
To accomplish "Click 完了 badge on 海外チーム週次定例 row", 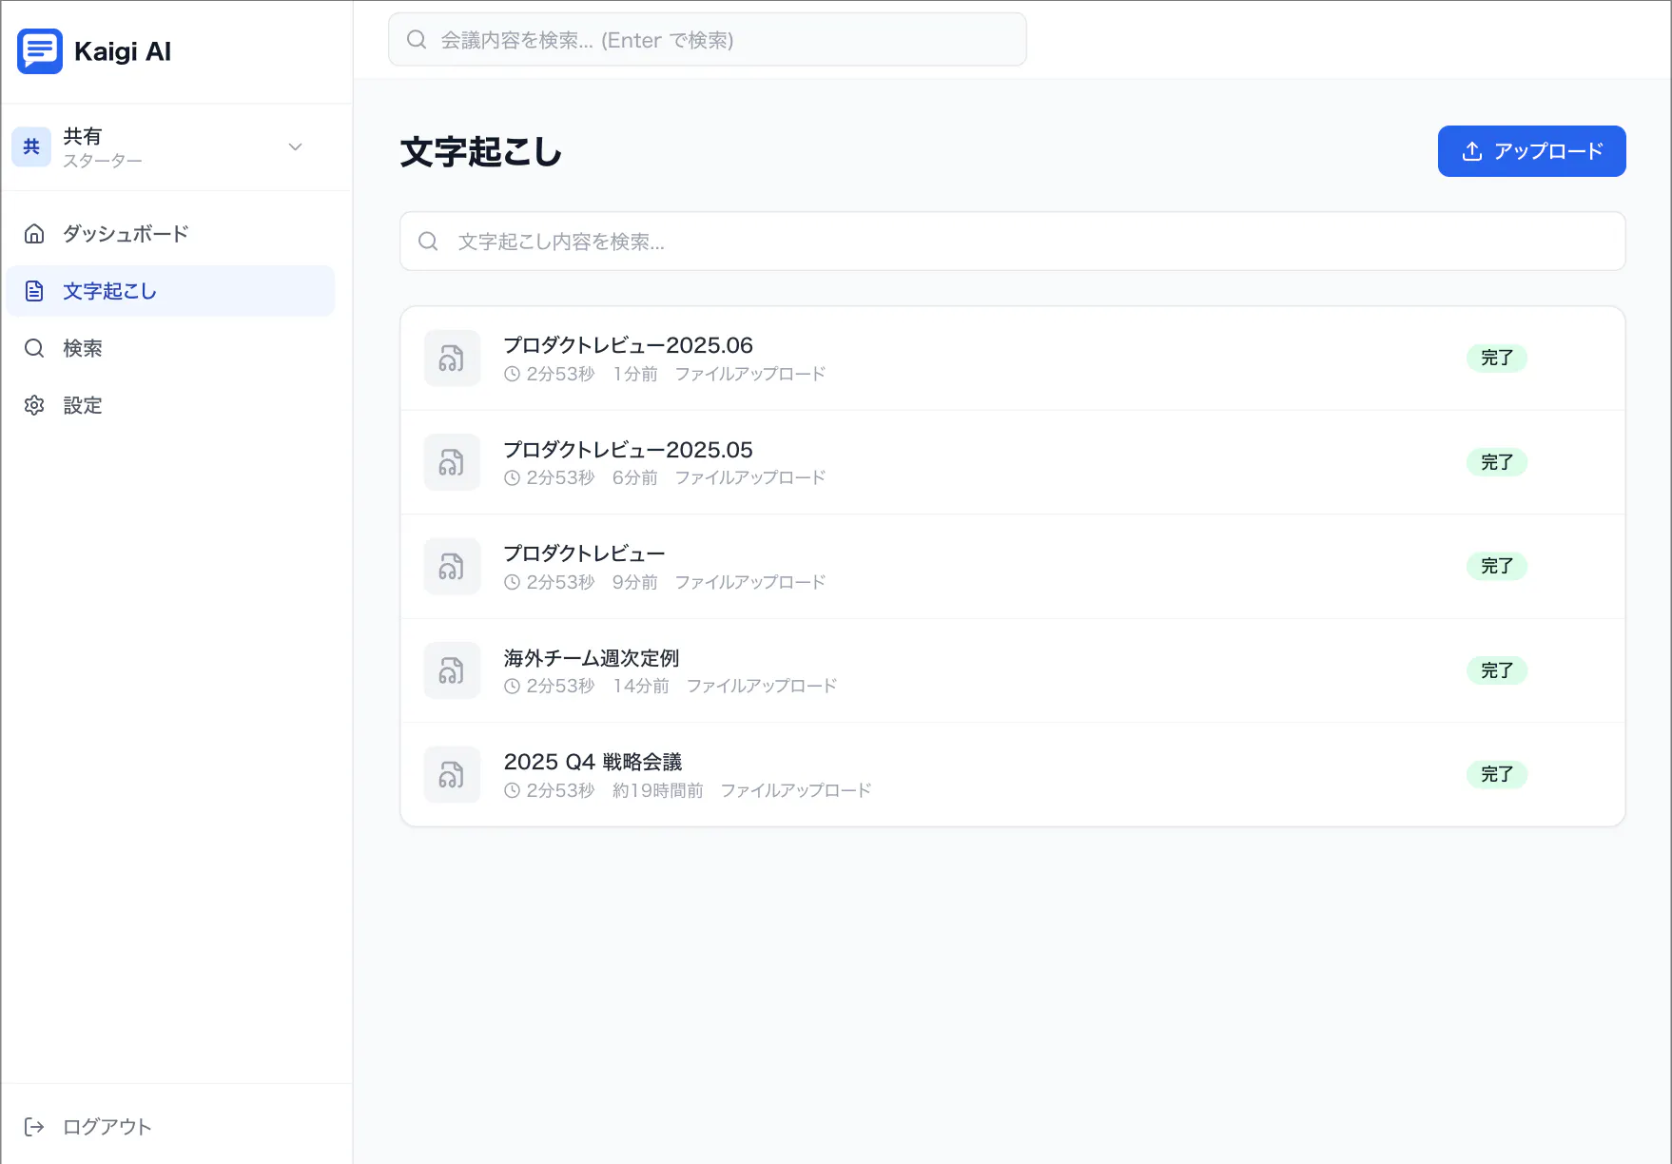I will (x=1497, y=670).
